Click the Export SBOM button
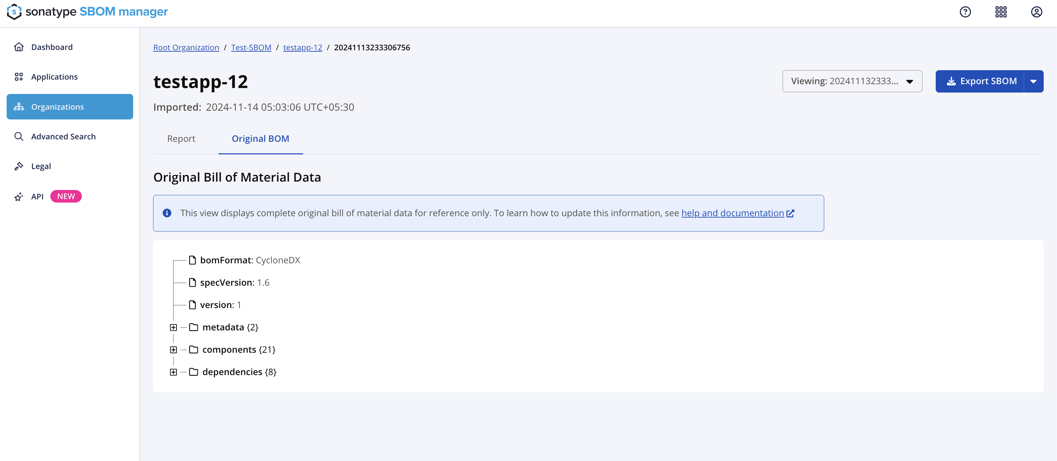Screen dimensions: 1057x461 980,81
